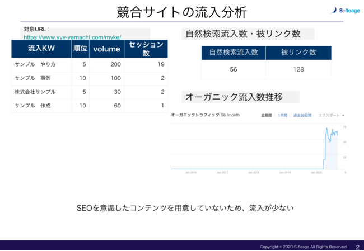This screenshot has height=251, width=364.
Task: Select the volume column header
Action: (x=106, y=49)
